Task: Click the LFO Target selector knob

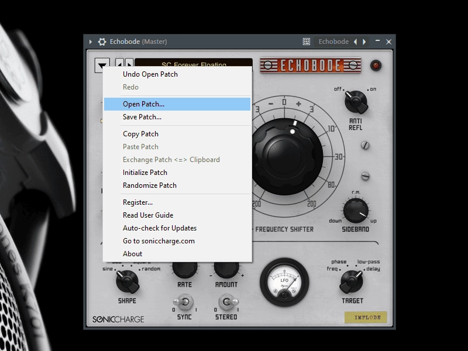Action: (352, 282)
